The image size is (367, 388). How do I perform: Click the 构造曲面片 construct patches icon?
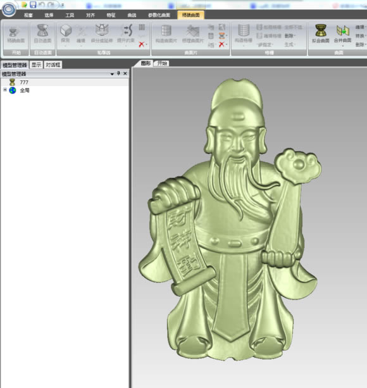point(166,30)
